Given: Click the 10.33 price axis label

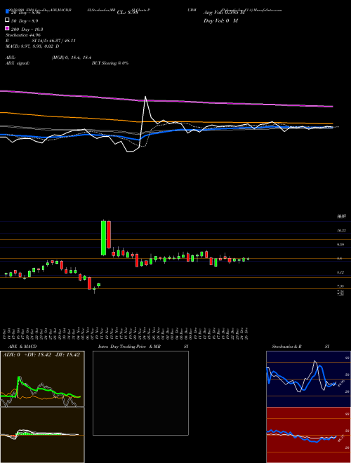Looking at the screenshot, I should (x=342, y=231).
